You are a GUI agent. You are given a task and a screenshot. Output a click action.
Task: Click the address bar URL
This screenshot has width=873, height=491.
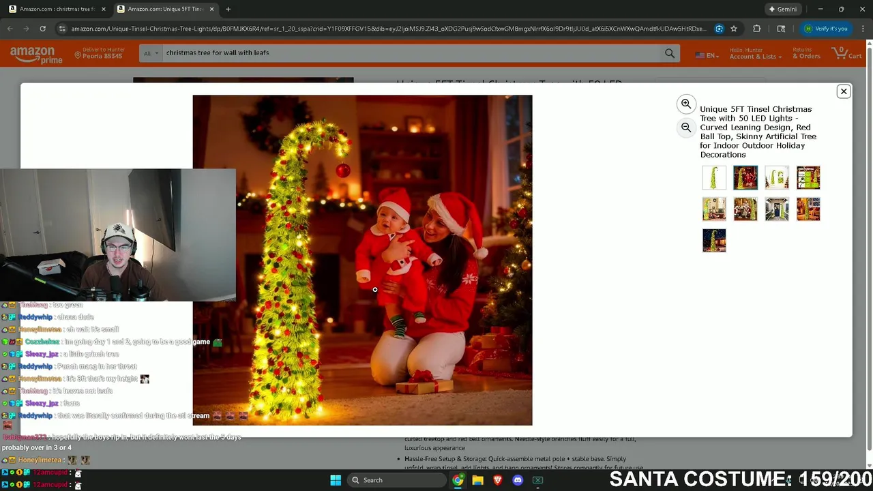[x=389, y=29]
